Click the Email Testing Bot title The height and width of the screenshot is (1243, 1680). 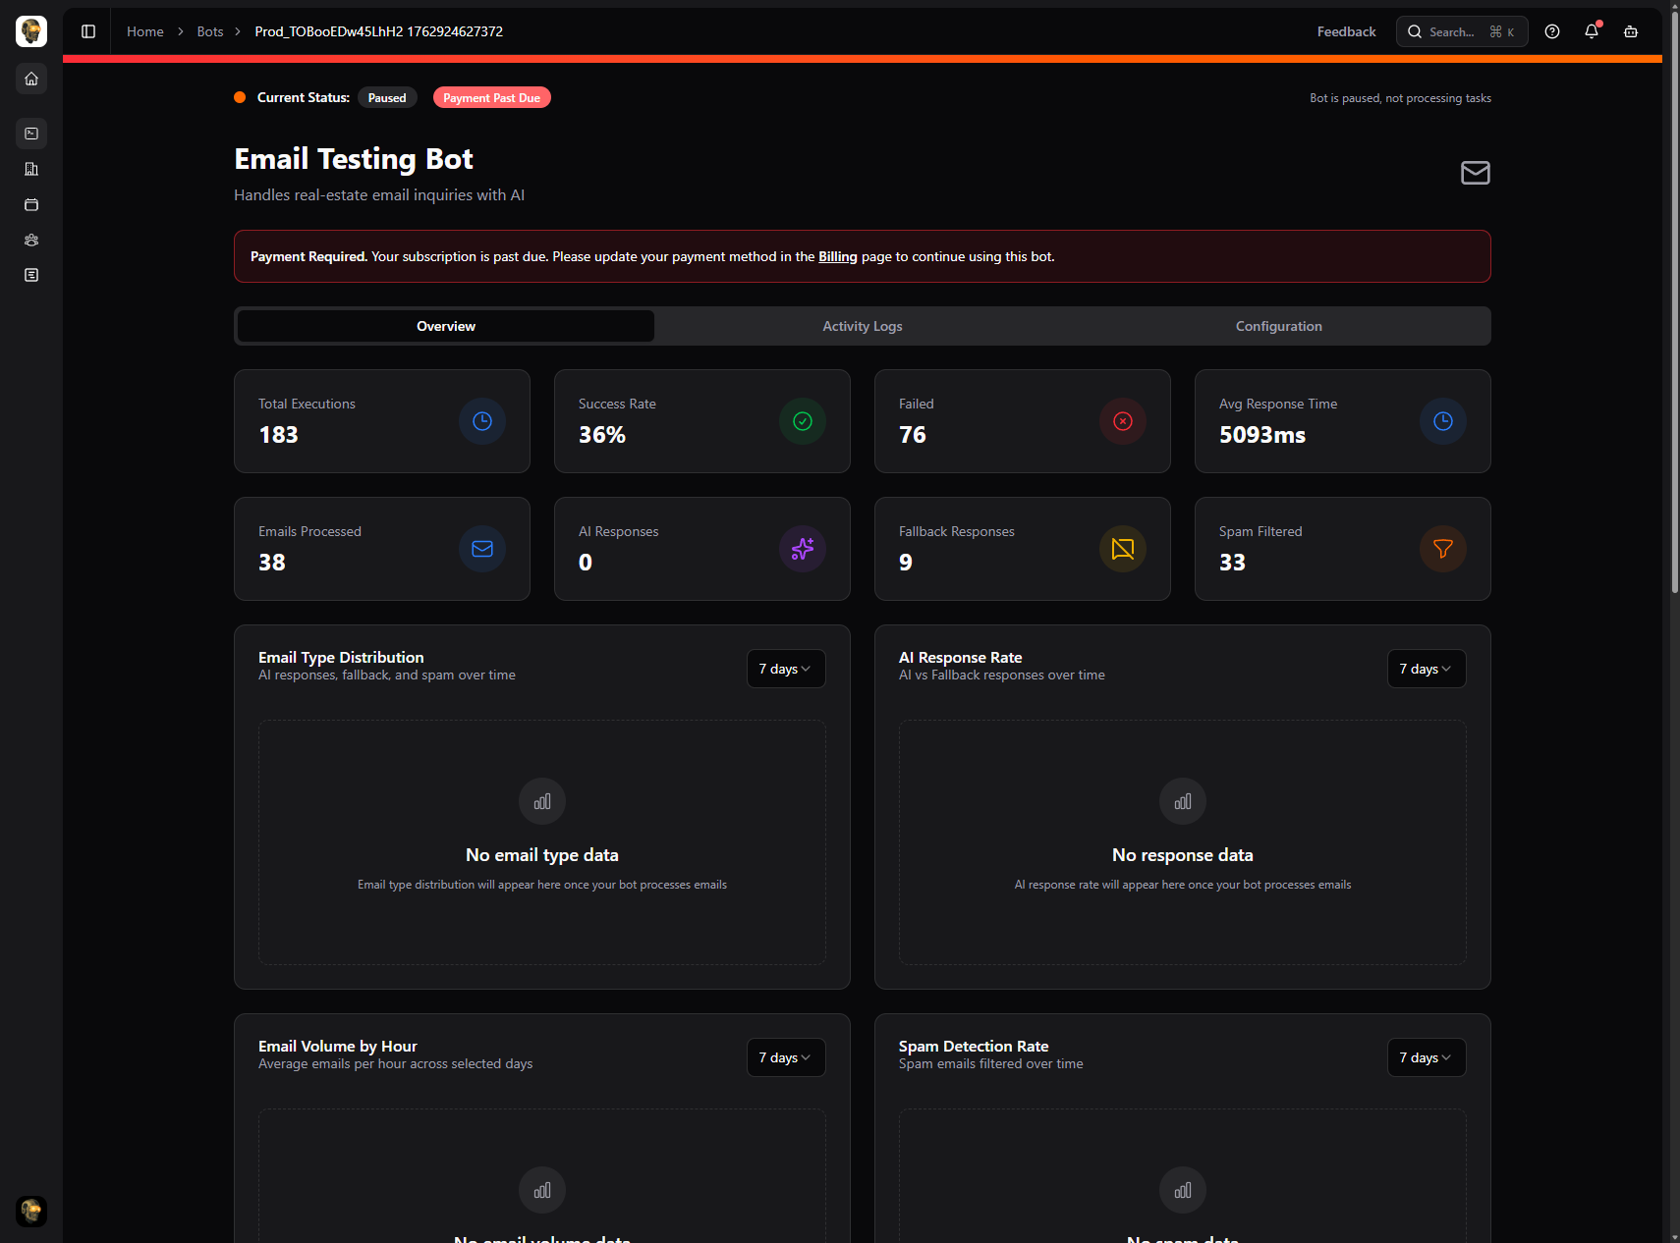click(354, 159)
